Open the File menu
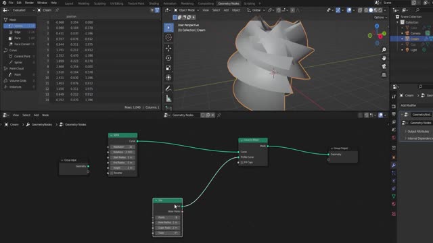The width and height of the screenshot is (433, 243). (x=11, y=3)
